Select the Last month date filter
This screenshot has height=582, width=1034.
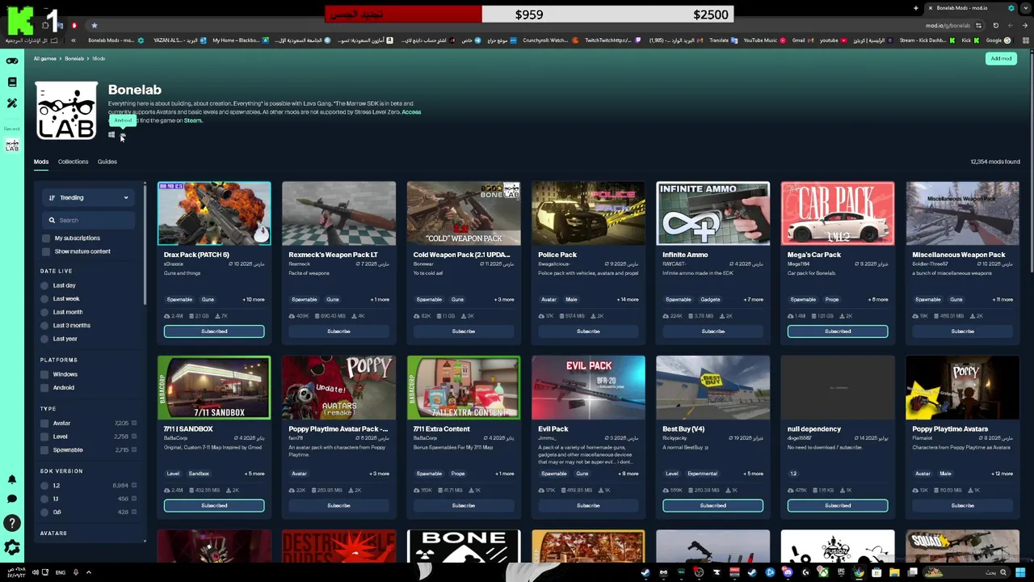[44, 312]
